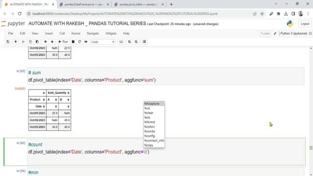Click the green-pen extension icon
The image size is (313, 176).
point(271,14)
